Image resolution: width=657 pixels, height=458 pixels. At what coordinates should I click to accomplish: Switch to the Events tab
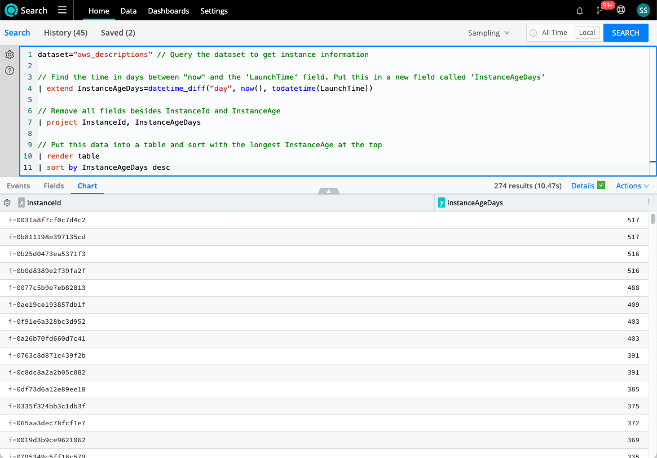pyautogui.click(x=19, y=186)
